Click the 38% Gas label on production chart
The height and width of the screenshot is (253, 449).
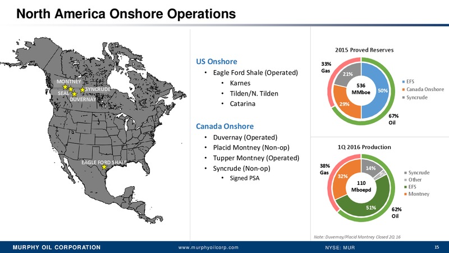point(325,169)
